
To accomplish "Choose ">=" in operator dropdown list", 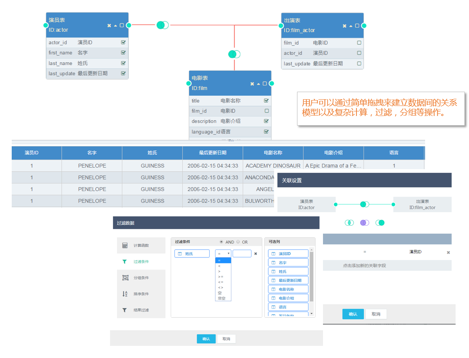I will pyautogui.click(x=221, y=277).
